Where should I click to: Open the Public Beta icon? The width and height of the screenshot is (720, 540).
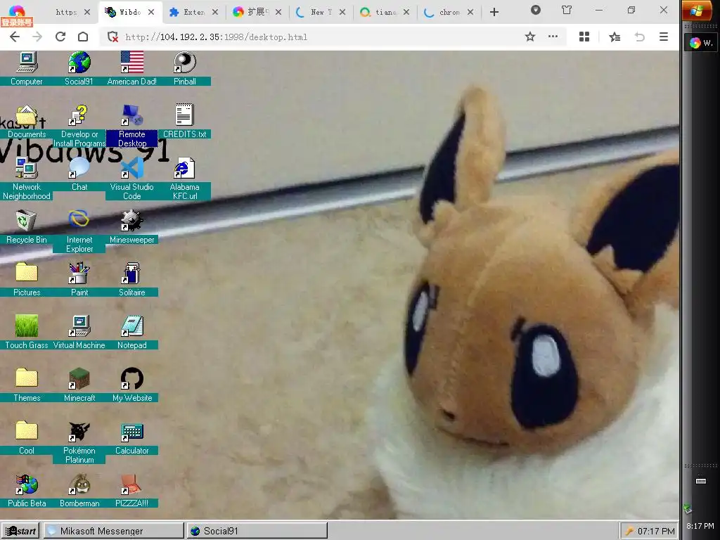pyautogui.click(x=27, y=490)
